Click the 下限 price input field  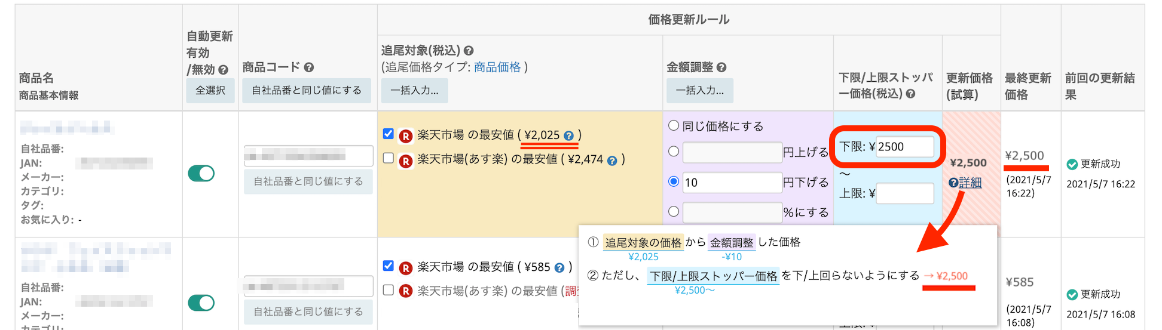tap(904, 147)
